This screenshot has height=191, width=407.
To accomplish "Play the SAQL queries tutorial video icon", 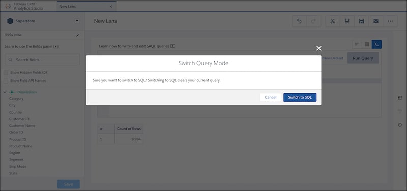I will click(173, 46).
